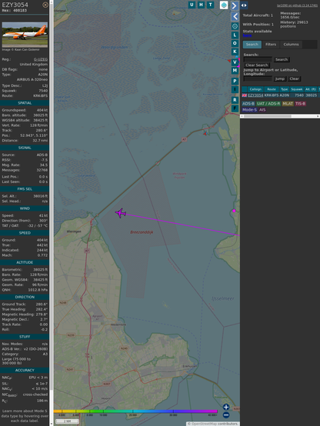This screenshot has width=320, height=426.
Task: Click the Clear Search button
Action: pos(257,65)
